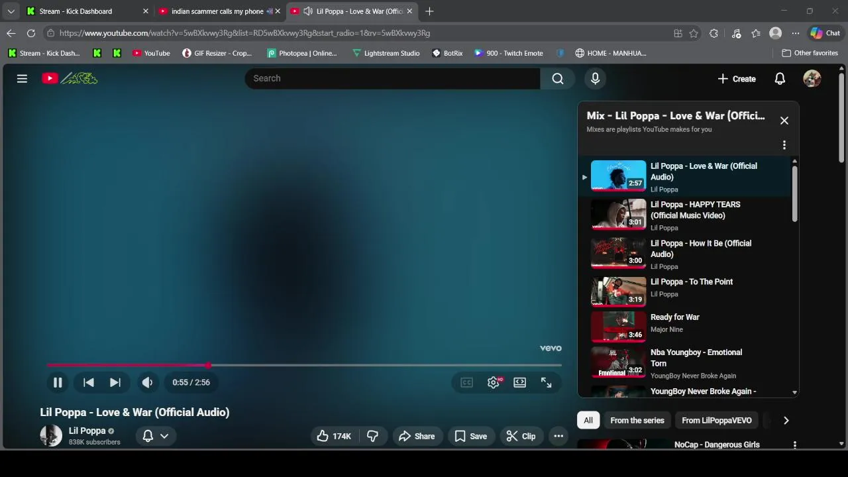The height and width of the screenshot is (477, 848).
Task: Dislike this video
Action: coord(372,436)
